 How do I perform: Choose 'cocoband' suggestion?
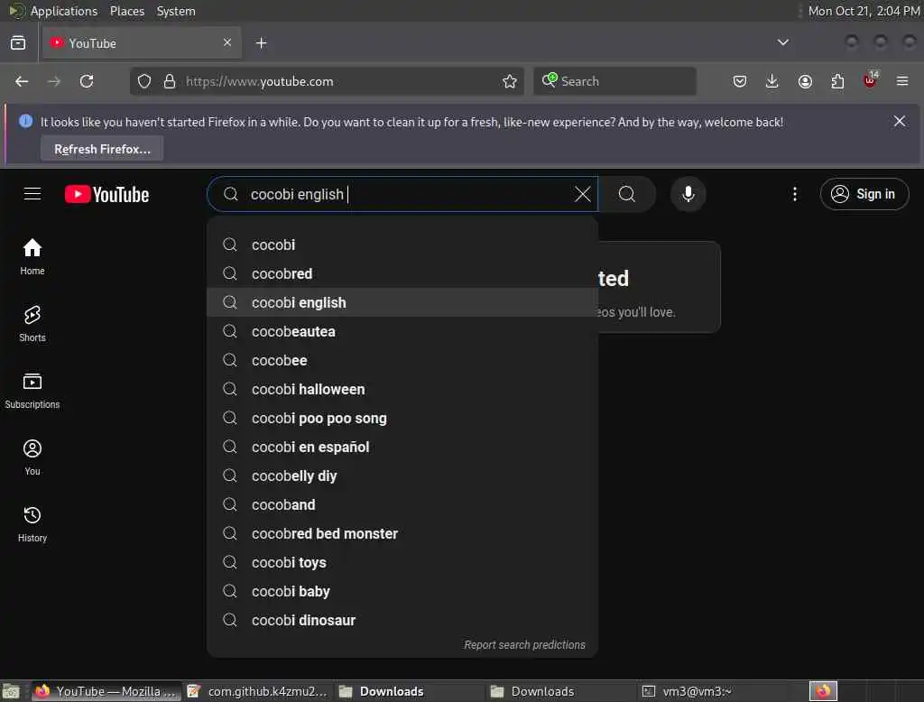click(x=402, y=504)
